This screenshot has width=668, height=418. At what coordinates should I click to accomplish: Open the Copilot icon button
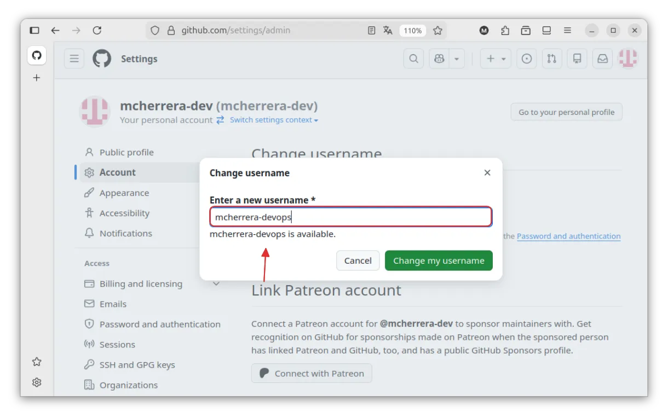439,59
